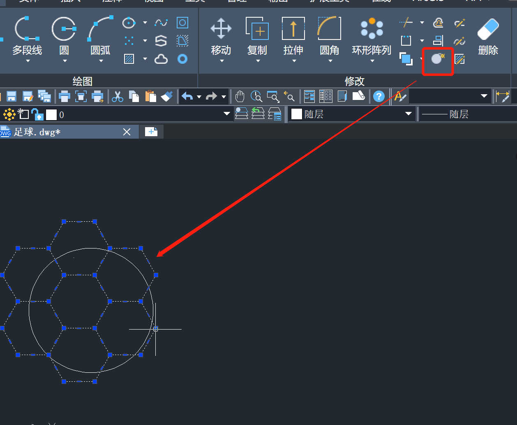Image resolution: width=517 pixels, height=425 pixels.
Task: Expand the 复制 dropdown arrow
Action: 258,61
